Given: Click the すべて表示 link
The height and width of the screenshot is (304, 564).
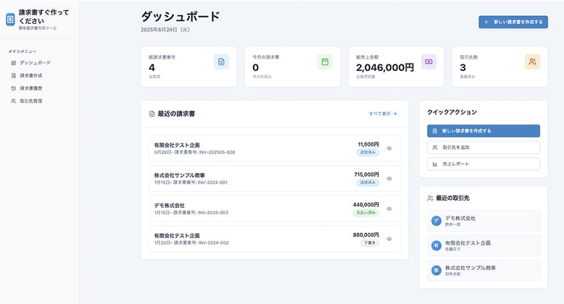Looking at the screenshot, I should click(382, 114).
